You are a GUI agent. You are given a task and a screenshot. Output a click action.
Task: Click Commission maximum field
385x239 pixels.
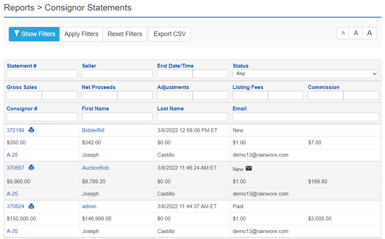pos(361,95)
